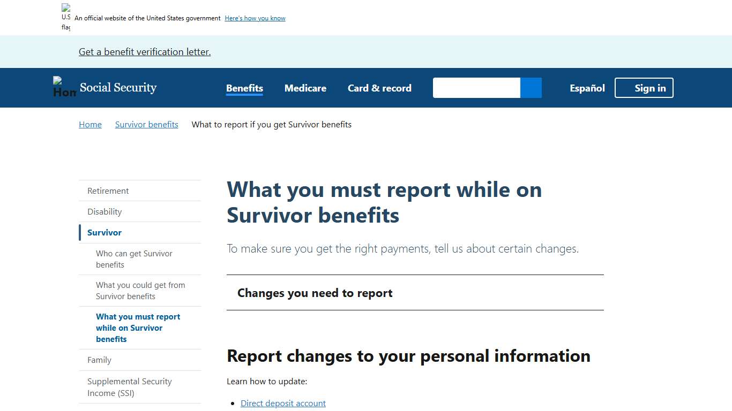732x411 pixels.
Task: Click the search magnifying glass button
Action: (531, 87)
